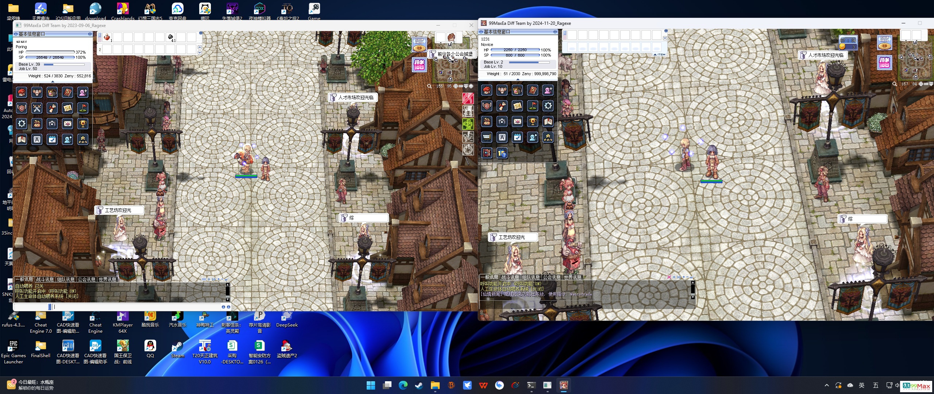Image resolution: width=934 pixels, height=394 pixels.
Task: Click the camera screenshot icon in left window
Action: pyautogui.click(x=52, y=124)
